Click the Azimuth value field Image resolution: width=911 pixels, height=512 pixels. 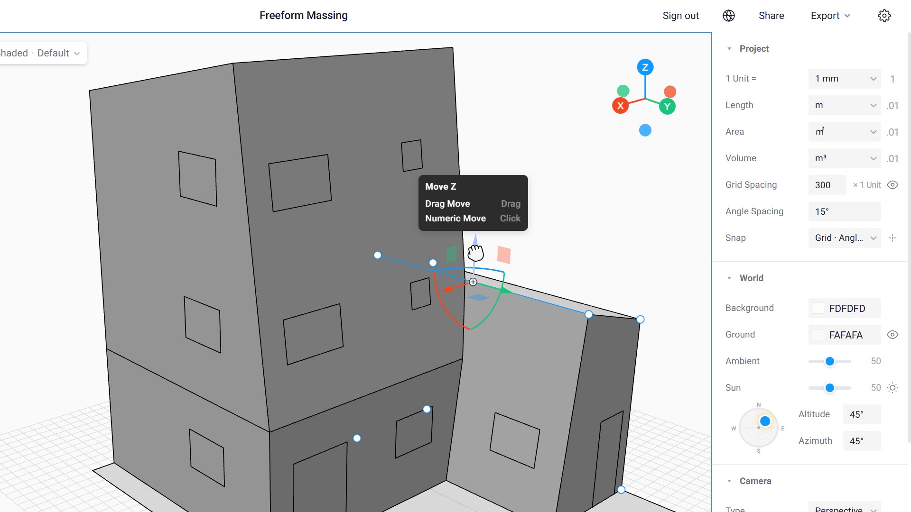[862, 441]
